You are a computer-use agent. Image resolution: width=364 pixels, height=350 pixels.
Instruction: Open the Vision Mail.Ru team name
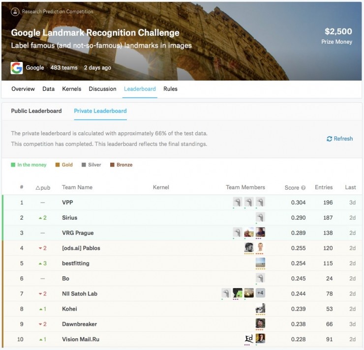tap(81, 339)
